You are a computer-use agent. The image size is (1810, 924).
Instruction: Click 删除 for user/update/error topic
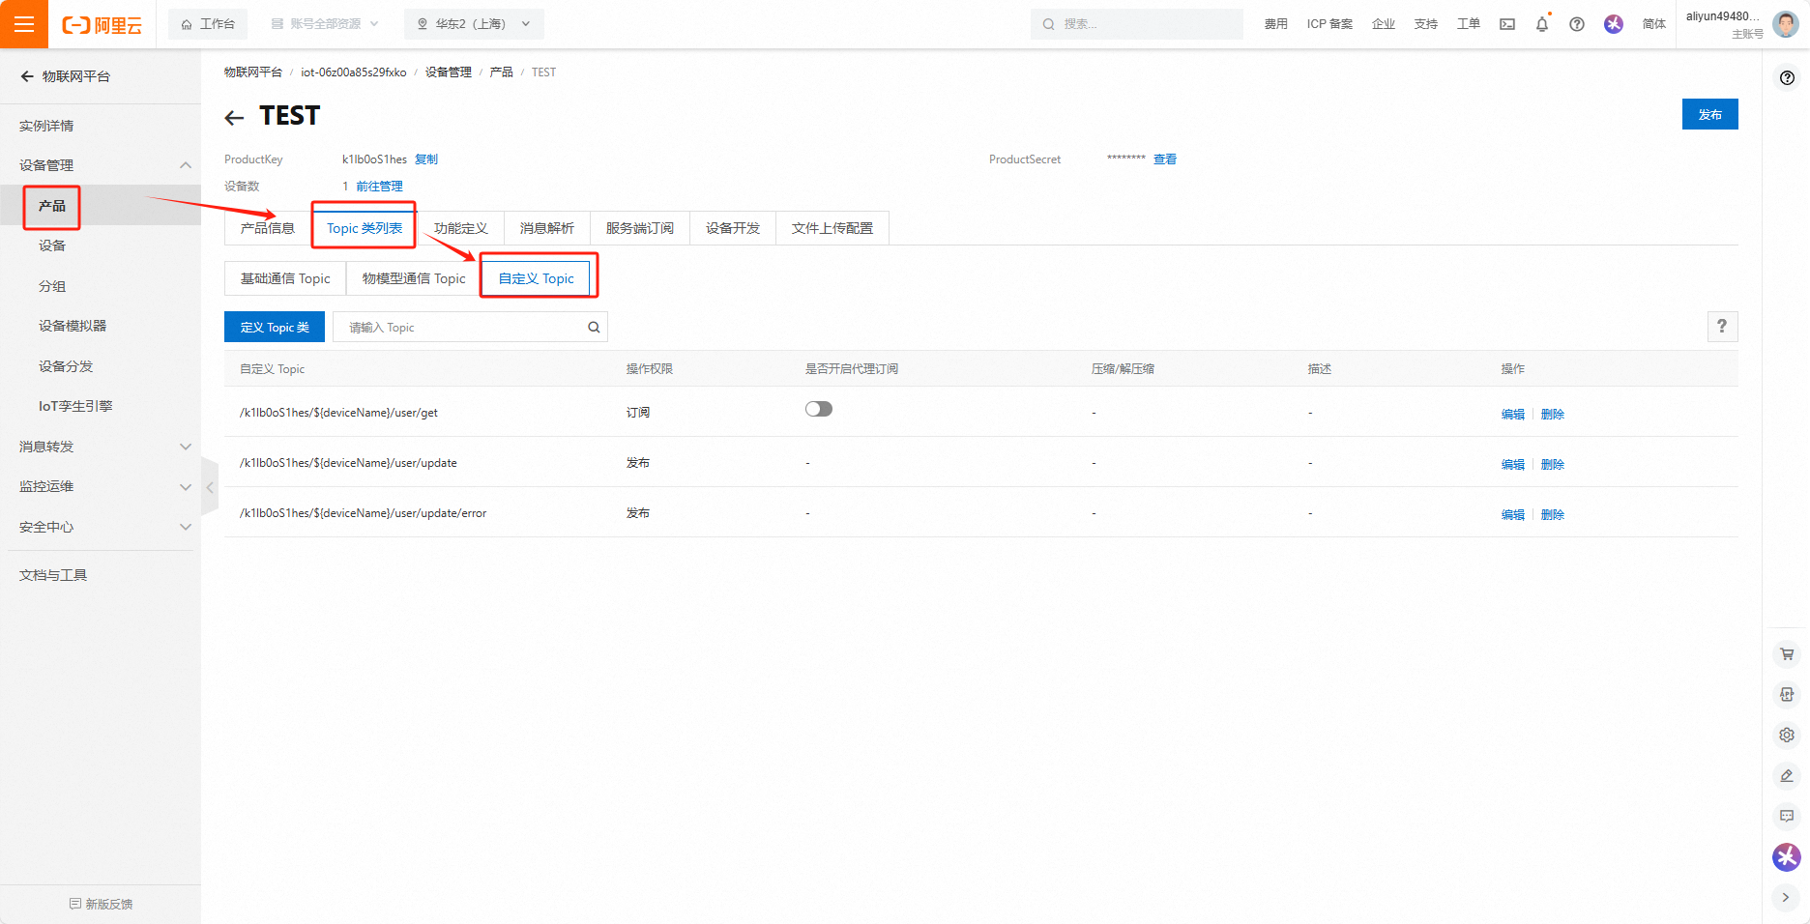(x=1552, y=515)
